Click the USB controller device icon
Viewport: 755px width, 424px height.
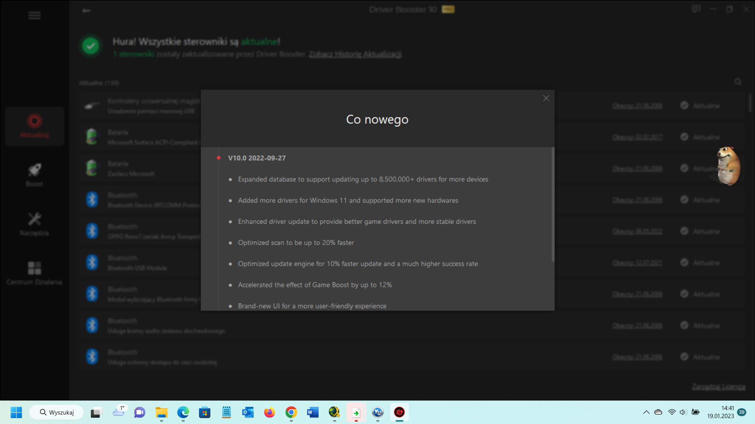click(92, 106)
